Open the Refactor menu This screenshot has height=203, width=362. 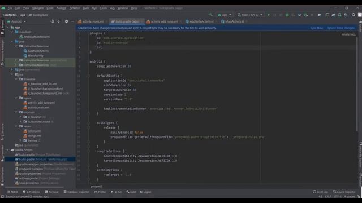click(x=75, y=8)
